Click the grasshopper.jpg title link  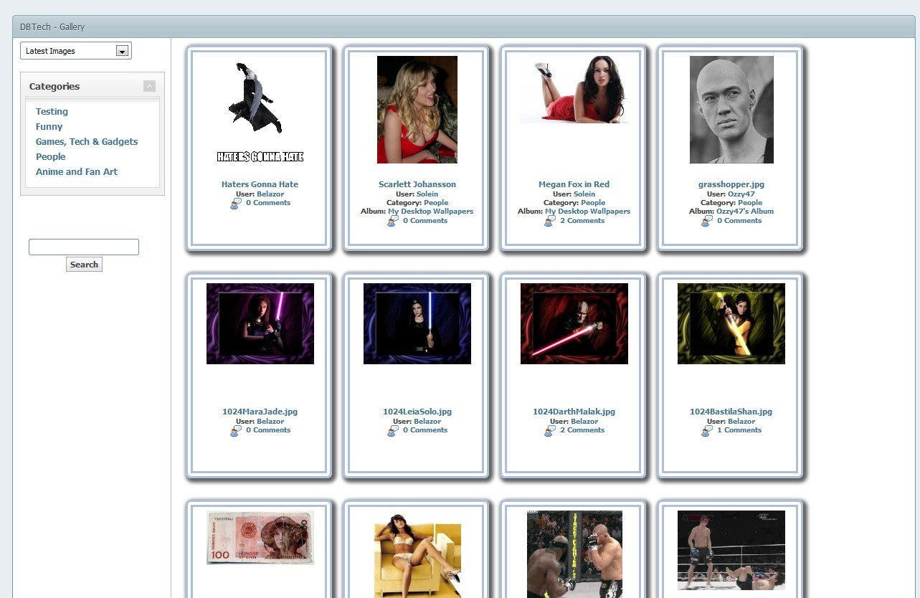pos(731,184)
